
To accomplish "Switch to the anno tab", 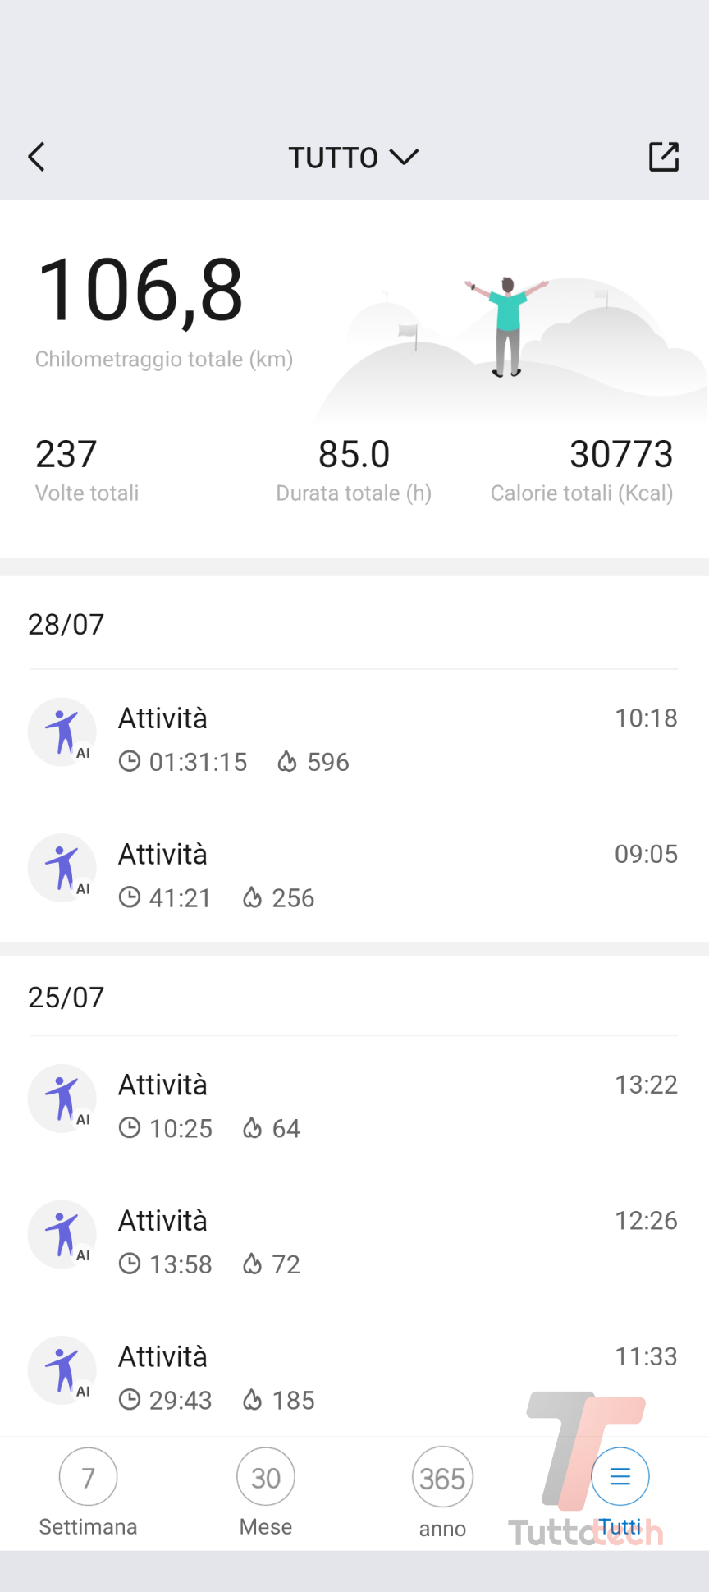I will tap(442, 1492).
